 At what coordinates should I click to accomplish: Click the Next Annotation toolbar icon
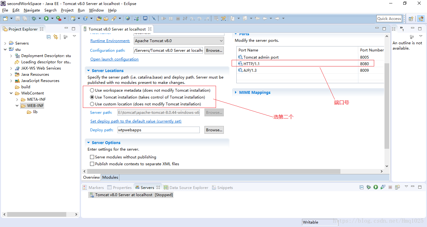(232, 19)
